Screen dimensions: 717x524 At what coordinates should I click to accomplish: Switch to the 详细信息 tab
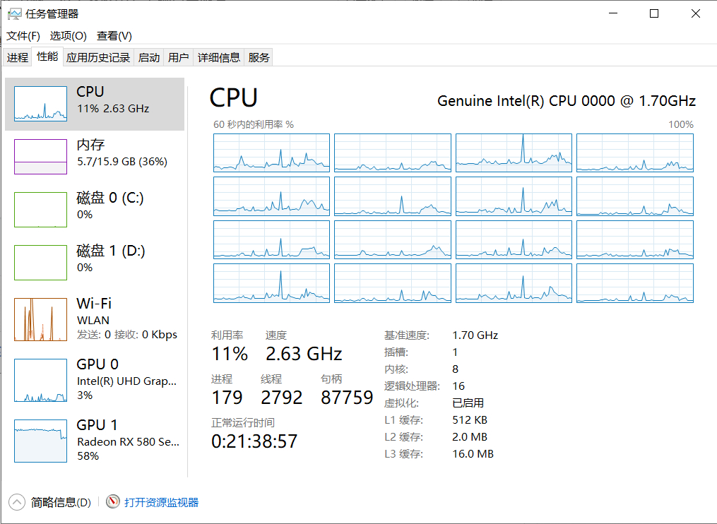coord(218,58)
